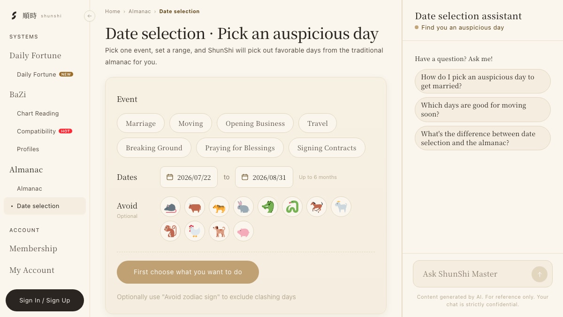The width and height of the screenshot is (563, 317).
Task: Toggle the Ox zodiac avoid icon
Action: [x=195, y=207]
